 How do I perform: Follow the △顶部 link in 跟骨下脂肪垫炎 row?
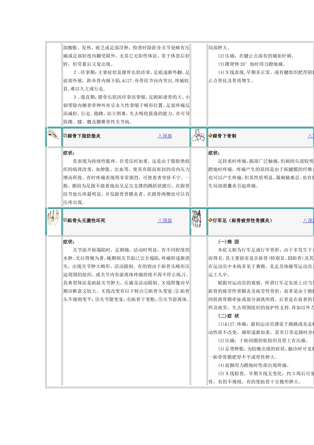point(165,136)
